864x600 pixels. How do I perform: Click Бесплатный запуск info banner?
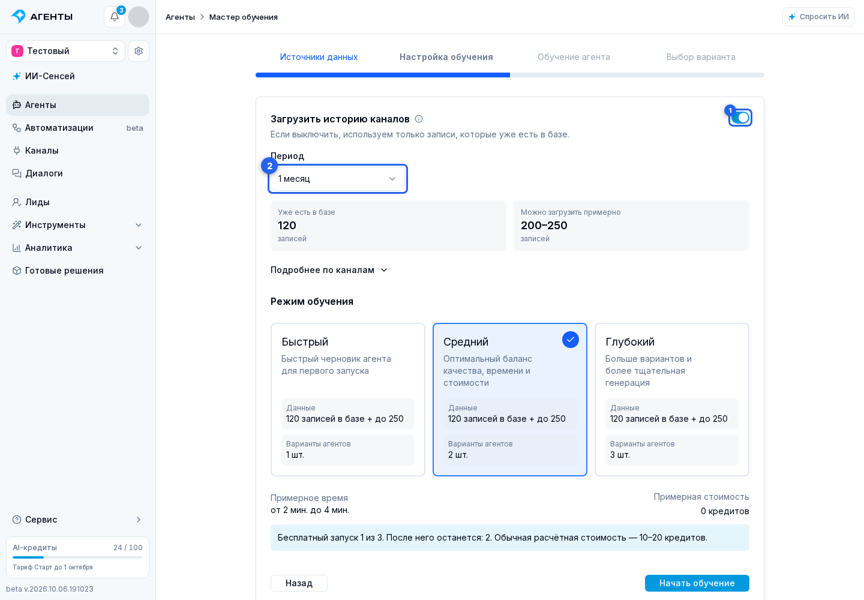(x=510, y=538)
